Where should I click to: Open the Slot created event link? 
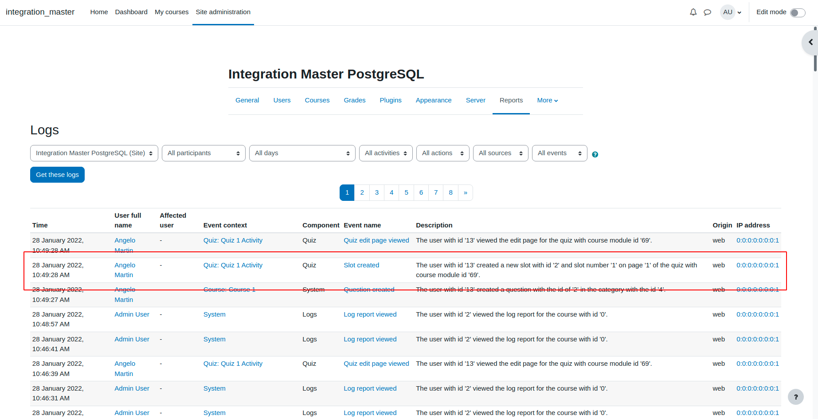361,265
